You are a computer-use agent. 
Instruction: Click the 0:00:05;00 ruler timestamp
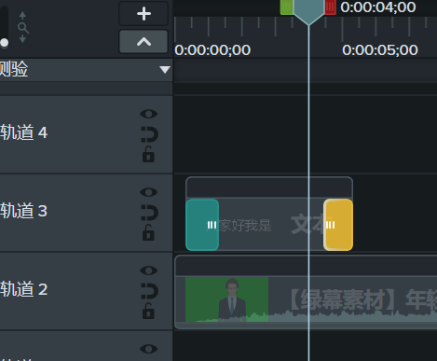(x=380, y=50)
